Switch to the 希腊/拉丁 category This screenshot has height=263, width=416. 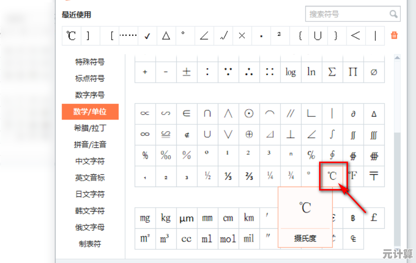90,128
